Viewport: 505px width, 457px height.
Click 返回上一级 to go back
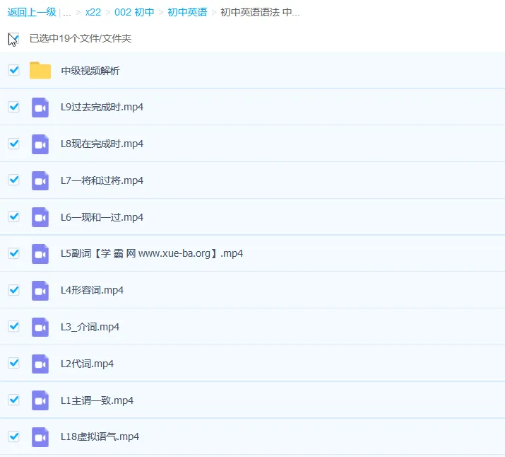(x=31, y=12)
